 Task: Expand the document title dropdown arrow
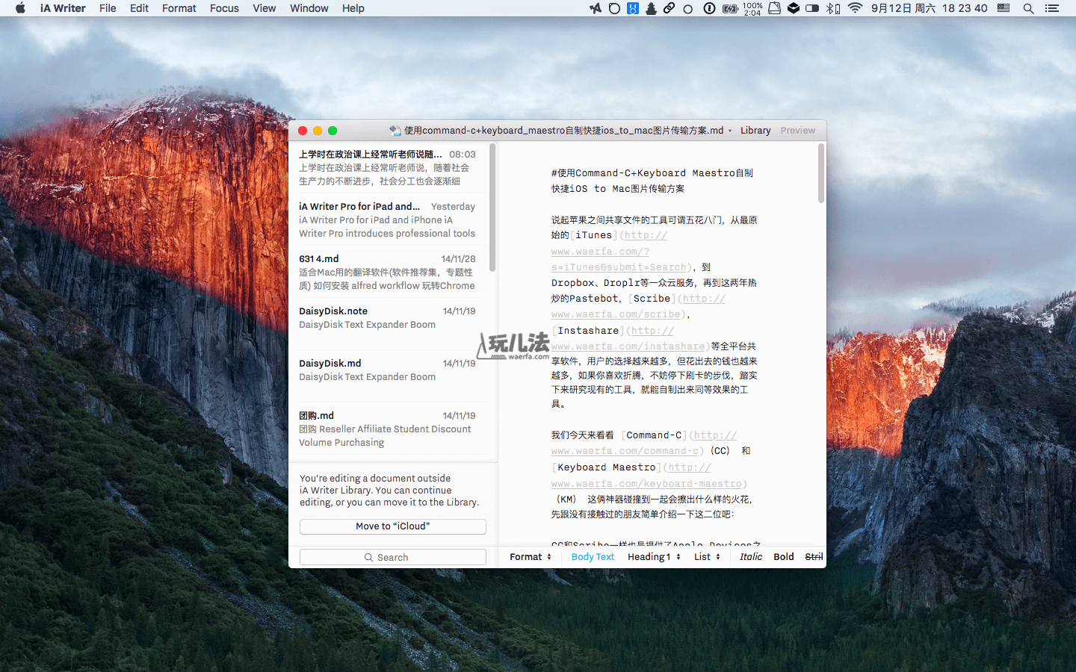pyautogui.click(x=730, y=131)
